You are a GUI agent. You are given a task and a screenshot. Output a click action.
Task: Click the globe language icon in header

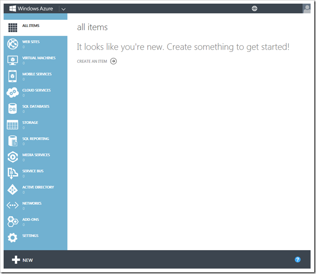point(255,9)
